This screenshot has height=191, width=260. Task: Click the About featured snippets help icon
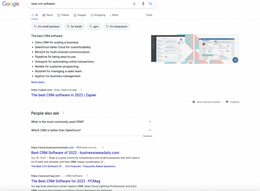(194, 102)
